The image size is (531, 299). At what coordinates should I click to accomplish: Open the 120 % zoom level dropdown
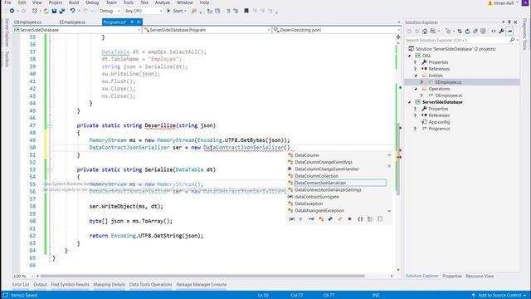24,276
